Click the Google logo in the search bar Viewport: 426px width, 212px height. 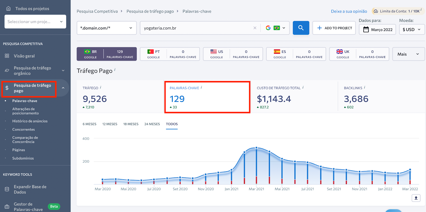pos(268,28)
